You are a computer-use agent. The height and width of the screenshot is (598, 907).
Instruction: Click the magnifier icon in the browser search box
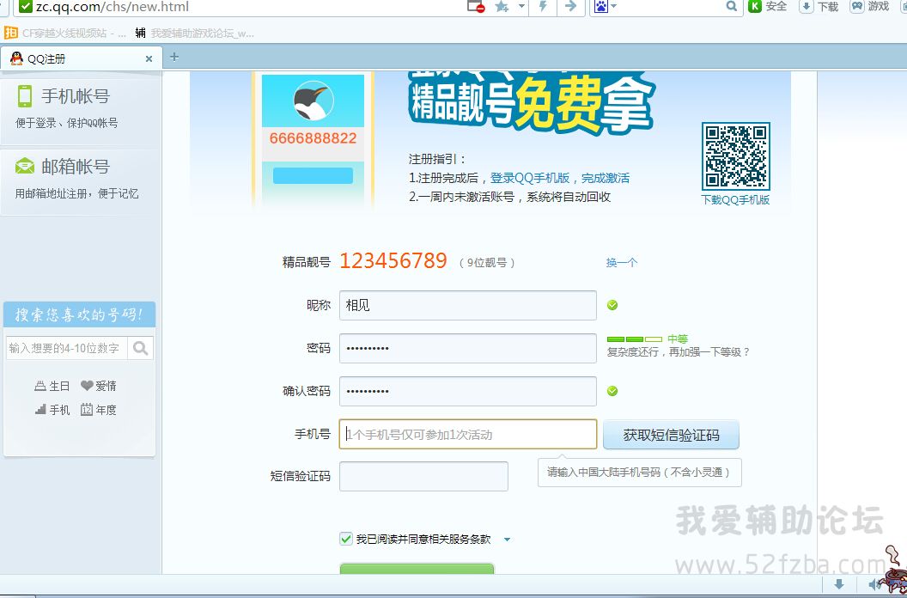pyautogui.click(x=732, y=6)
